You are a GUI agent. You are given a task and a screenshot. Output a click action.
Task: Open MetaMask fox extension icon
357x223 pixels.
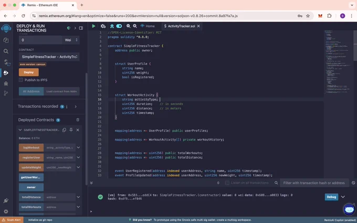pos(320,16)
